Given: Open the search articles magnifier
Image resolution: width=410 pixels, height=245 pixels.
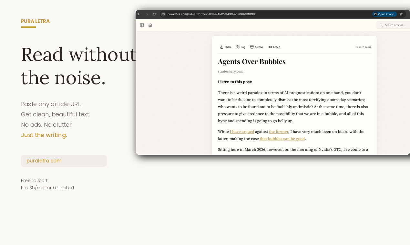Looking at the screenshot, I should click(x=381, y=25).
